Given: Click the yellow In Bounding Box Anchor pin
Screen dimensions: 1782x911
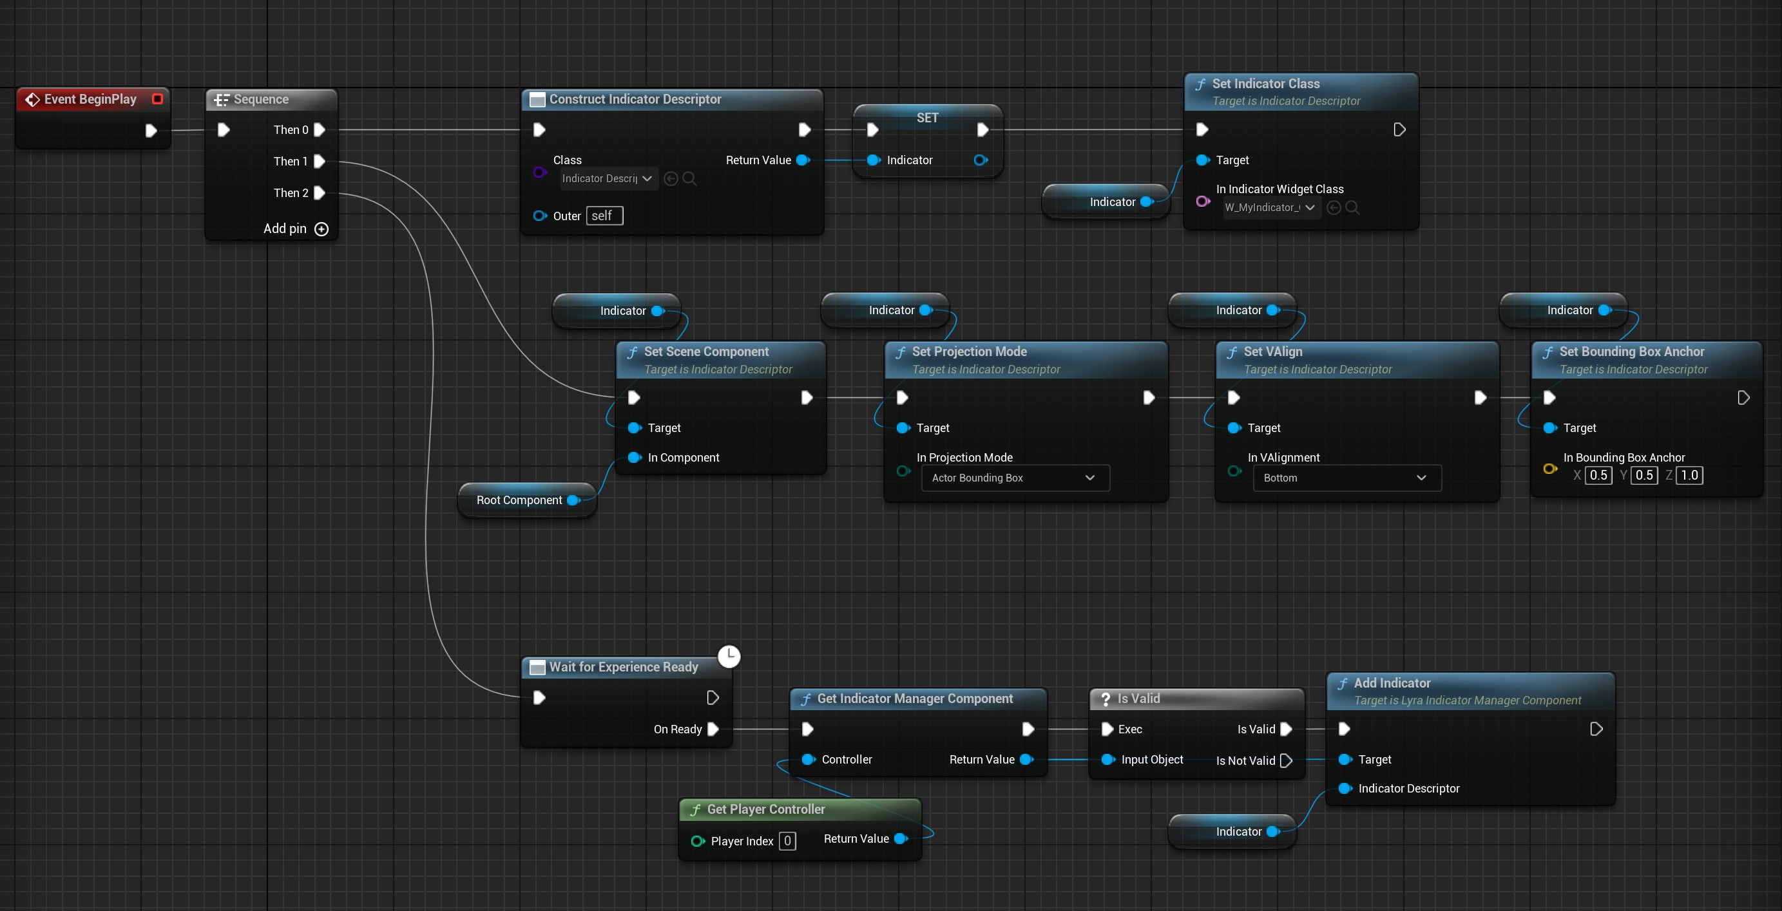Looking at the screenshot, I should click(1549, 469).
